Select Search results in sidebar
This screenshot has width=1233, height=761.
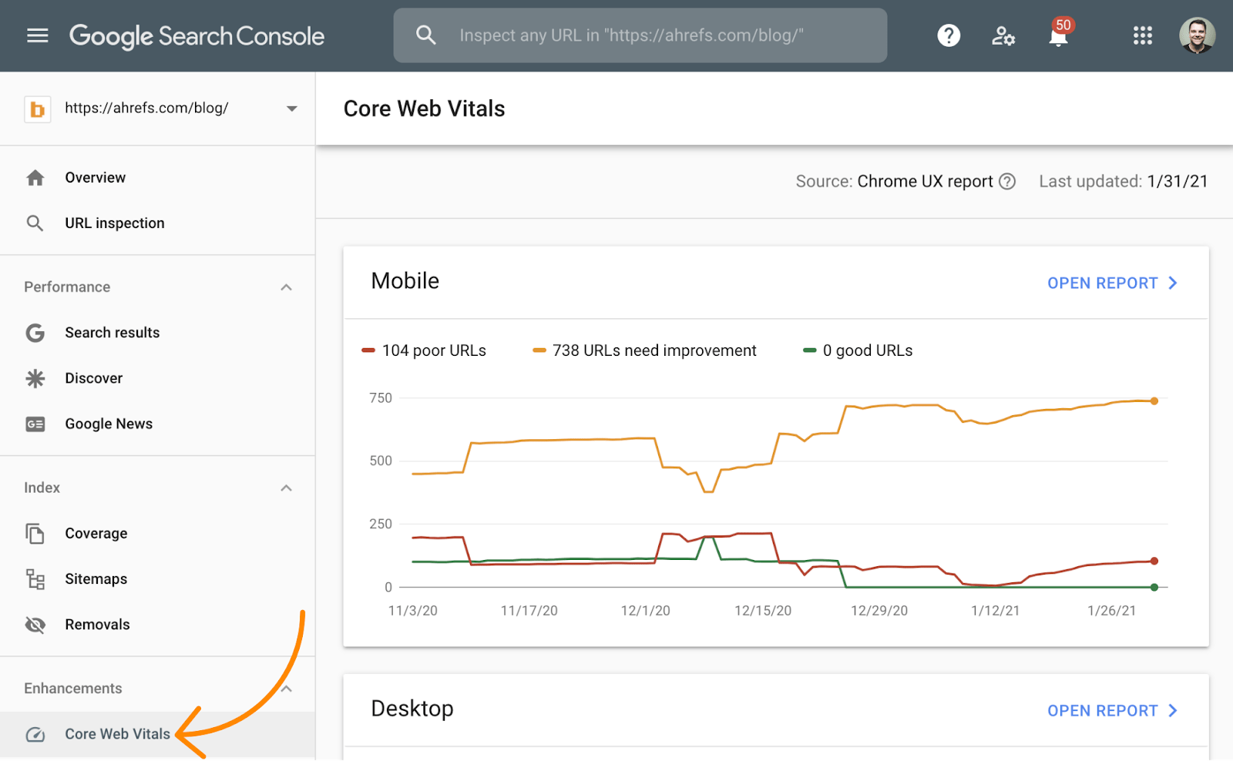pyautogui.click(x=112, y=333)
